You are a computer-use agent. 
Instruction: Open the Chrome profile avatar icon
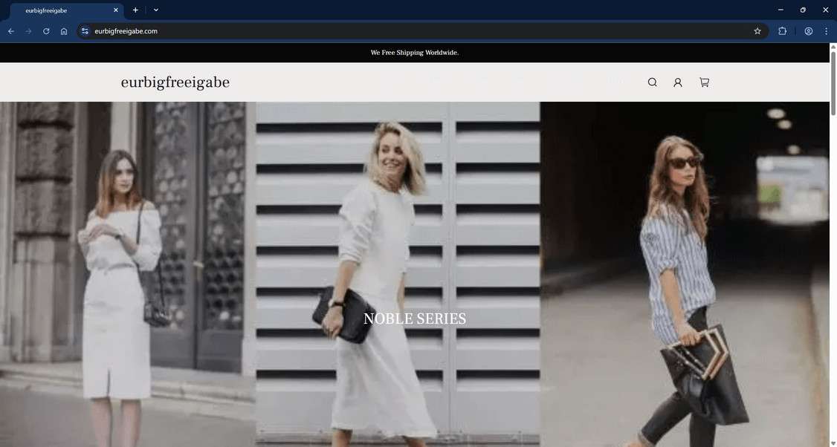coord(809,31)
